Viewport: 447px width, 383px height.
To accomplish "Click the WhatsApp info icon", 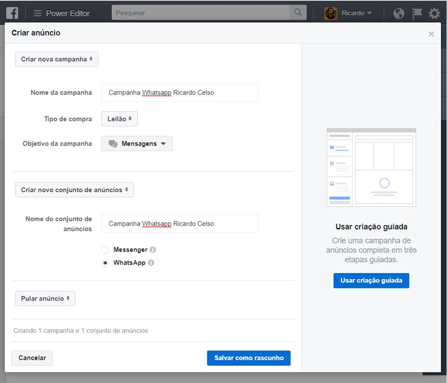I will coord(151,263).
